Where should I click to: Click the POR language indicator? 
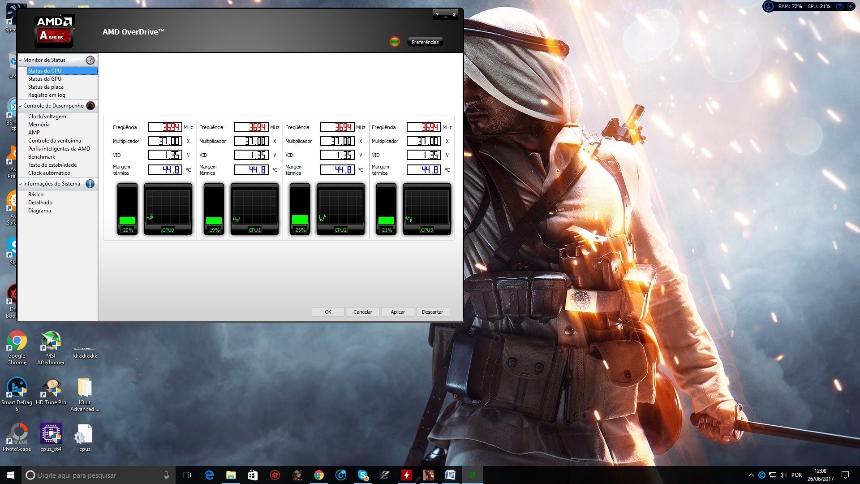tap(796, 475)
